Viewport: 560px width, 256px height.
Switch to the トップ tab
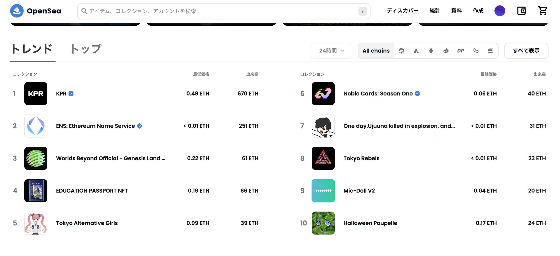[x=86, y=49]
